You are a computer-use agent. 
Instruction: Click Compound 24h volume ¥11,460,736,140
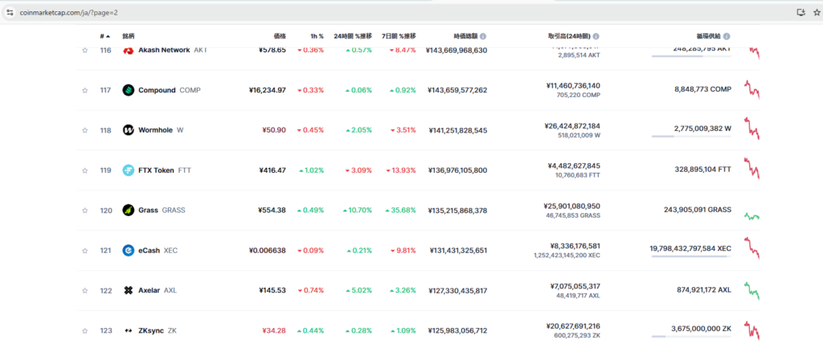click(572, 86)
